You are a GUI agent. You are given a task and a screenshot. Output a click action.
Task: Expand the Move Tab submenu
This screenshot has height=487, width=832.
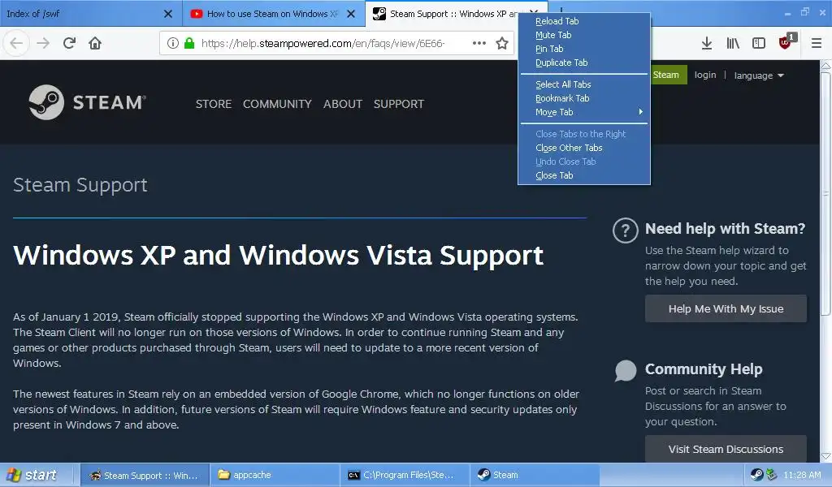583,112
